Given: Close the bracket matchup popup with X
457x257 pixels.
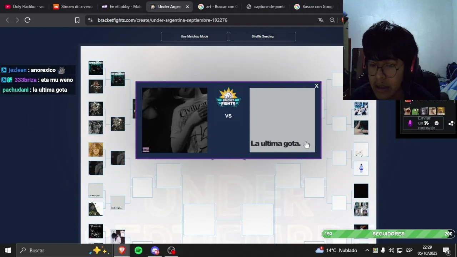Looking at the screenshot, I should click(x=316, y=86).
